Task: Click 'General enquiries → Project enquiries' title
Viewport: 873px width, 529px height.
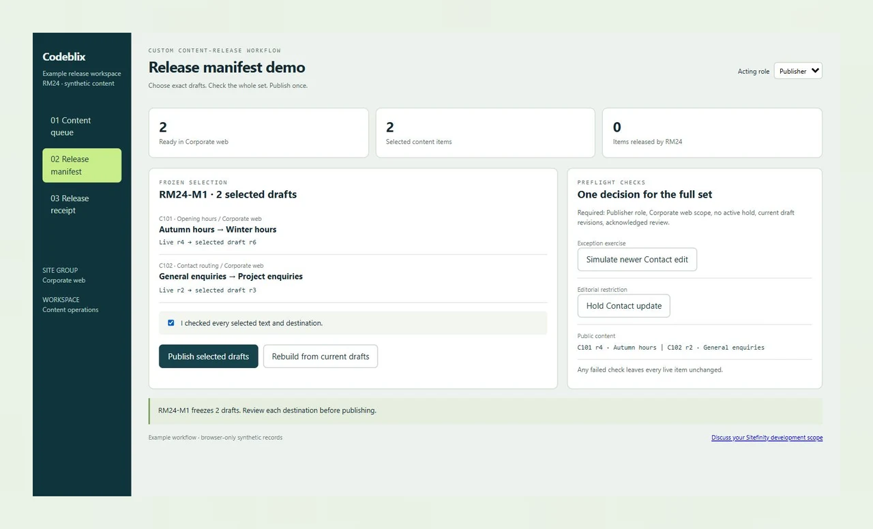Action: (231, 277)
